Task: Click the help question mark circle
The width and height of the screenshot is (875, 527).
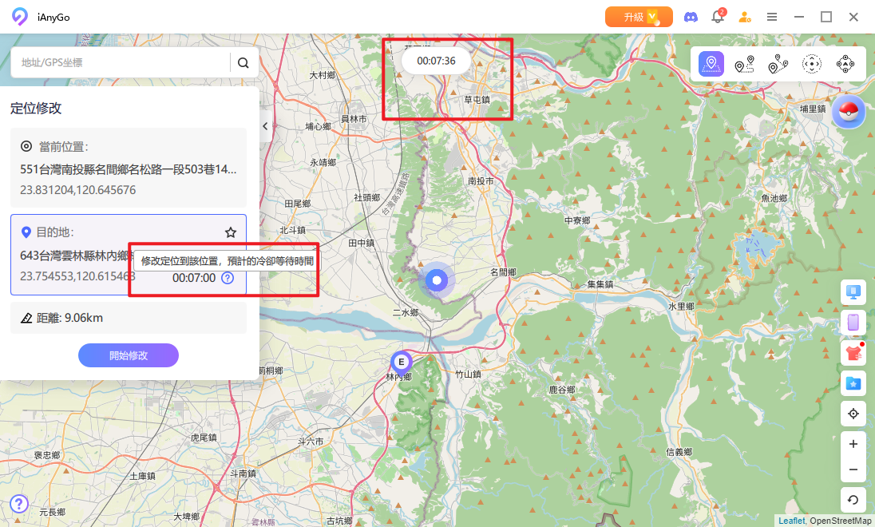Action: click(x=19, y=504)
